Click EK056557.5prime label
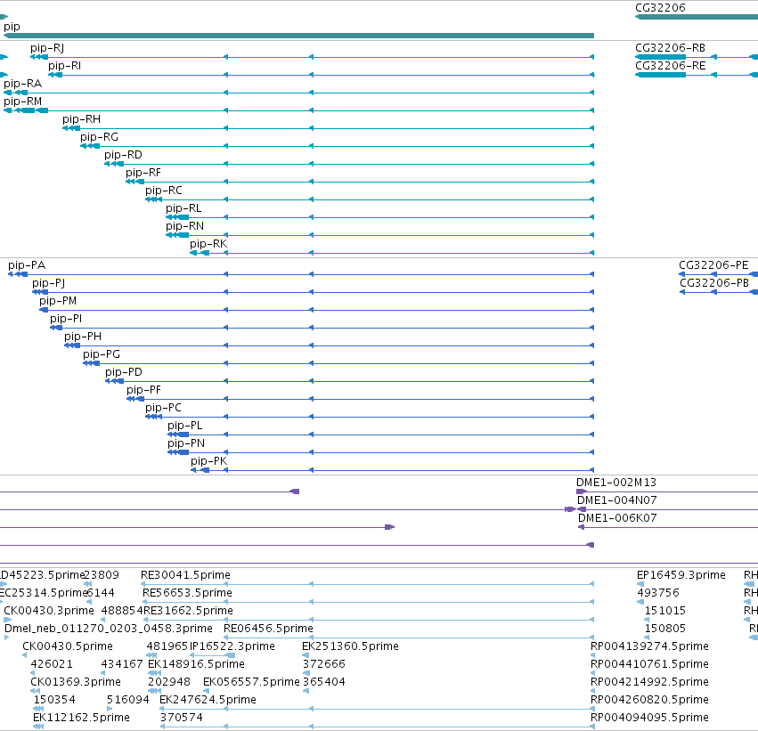758x731 pixels. [x=251, y=682]
